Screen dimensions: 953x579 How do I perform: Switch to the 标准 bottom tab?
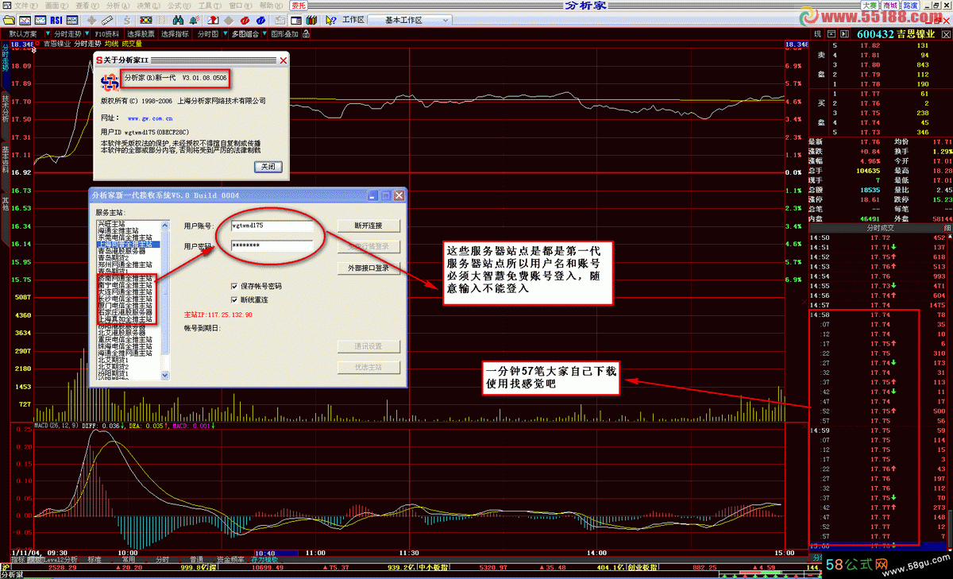(x=95, y=559)
